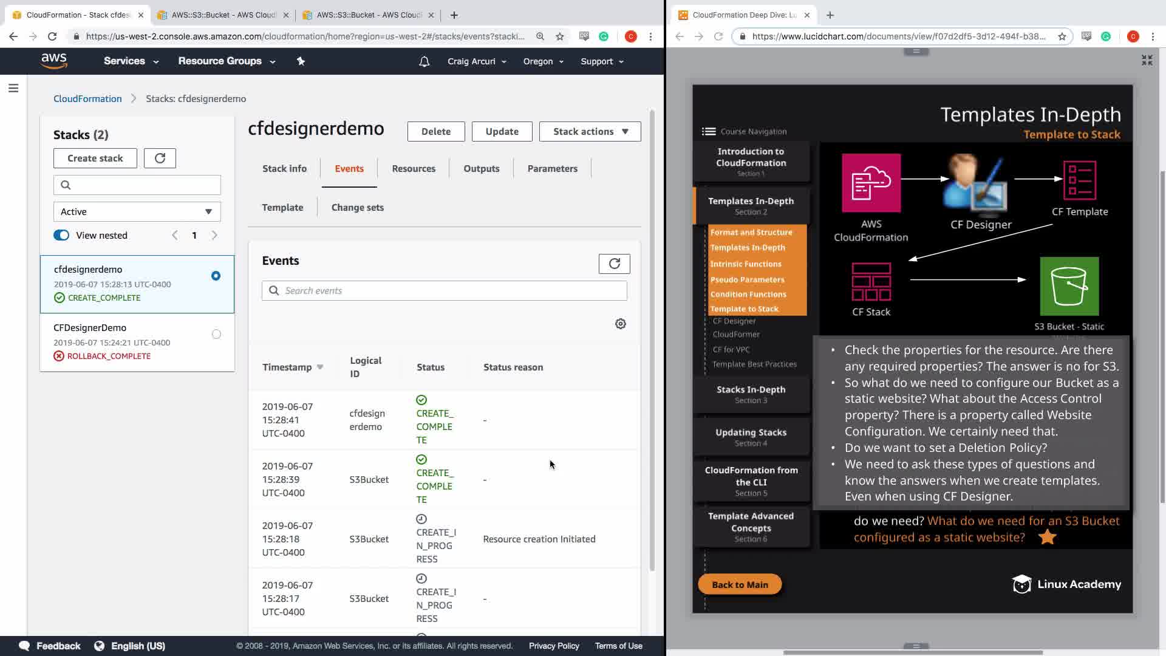Switch to the Resources tab
This screenshot has width=1166, height=656.
[413, 169]
